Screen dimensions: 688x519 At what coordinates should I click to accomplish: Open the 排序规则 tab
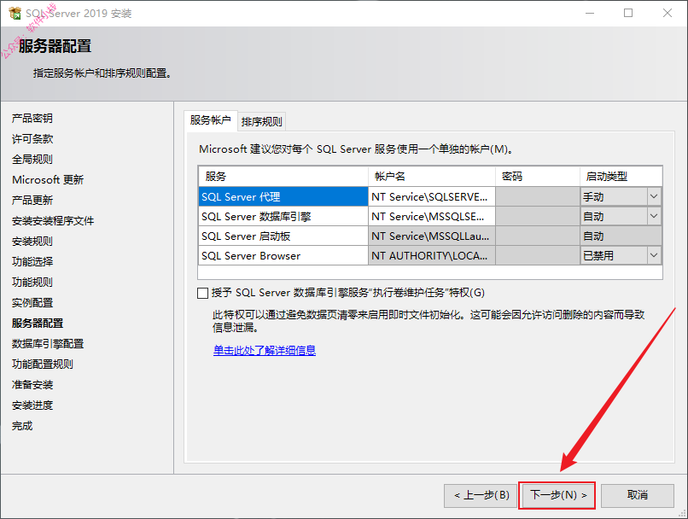point(262,121)
